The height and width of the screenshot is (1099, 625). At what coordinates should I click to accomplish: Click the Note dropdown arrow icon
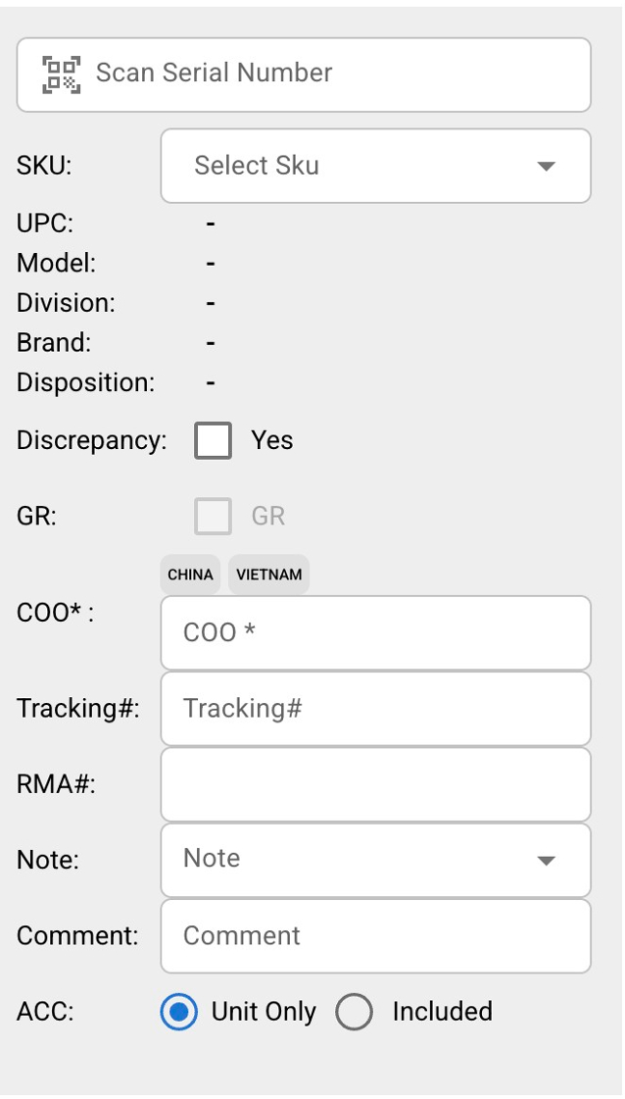(547, 860)
